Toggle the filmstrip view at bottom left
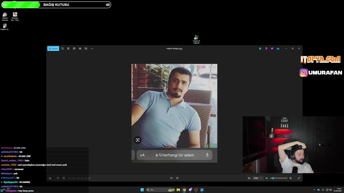This screenshot has height=193, width=344. coord(50,178)
